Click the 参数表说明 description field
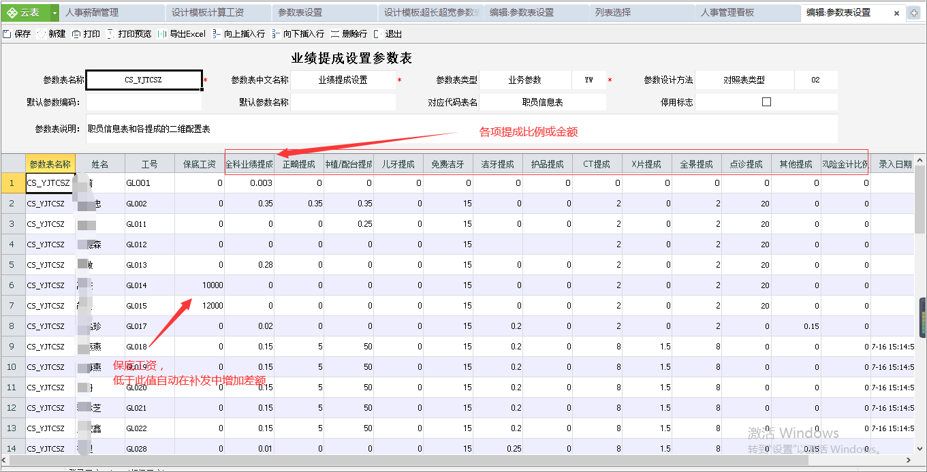Viewport: 927px width, 472px height. pyautogui.click(x=462, y=129)
